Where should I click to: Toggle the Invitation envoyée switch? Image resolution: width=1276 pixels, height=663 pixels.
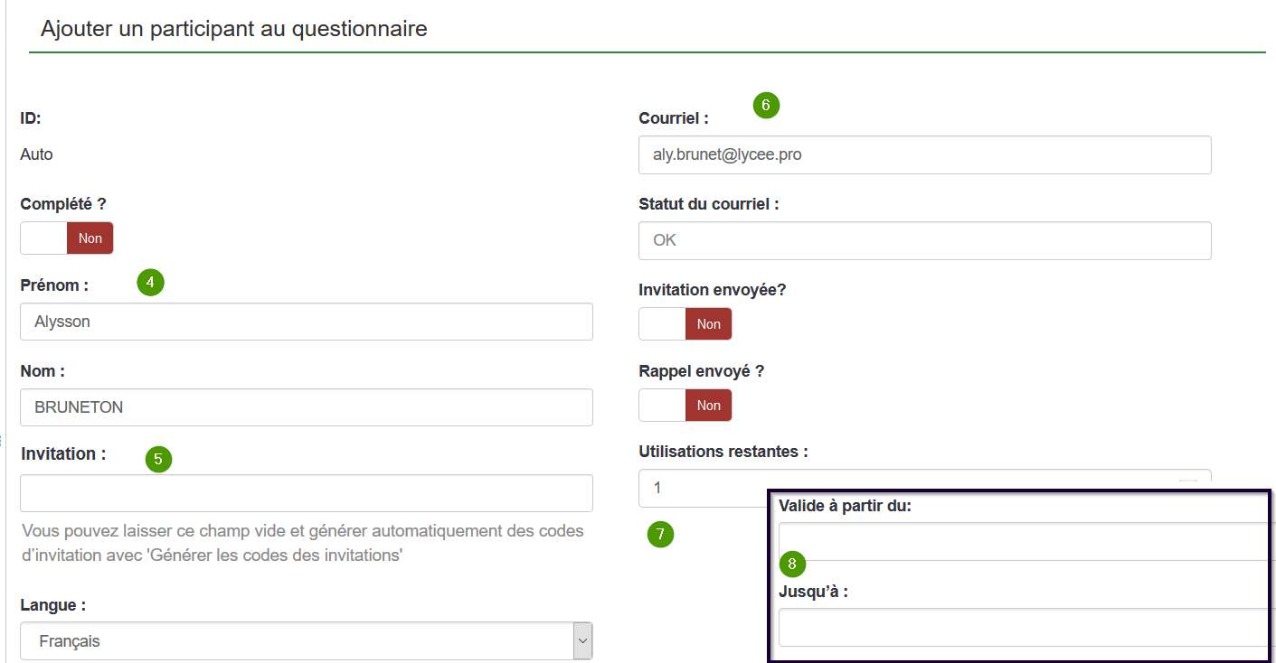[x=685, y=324]
